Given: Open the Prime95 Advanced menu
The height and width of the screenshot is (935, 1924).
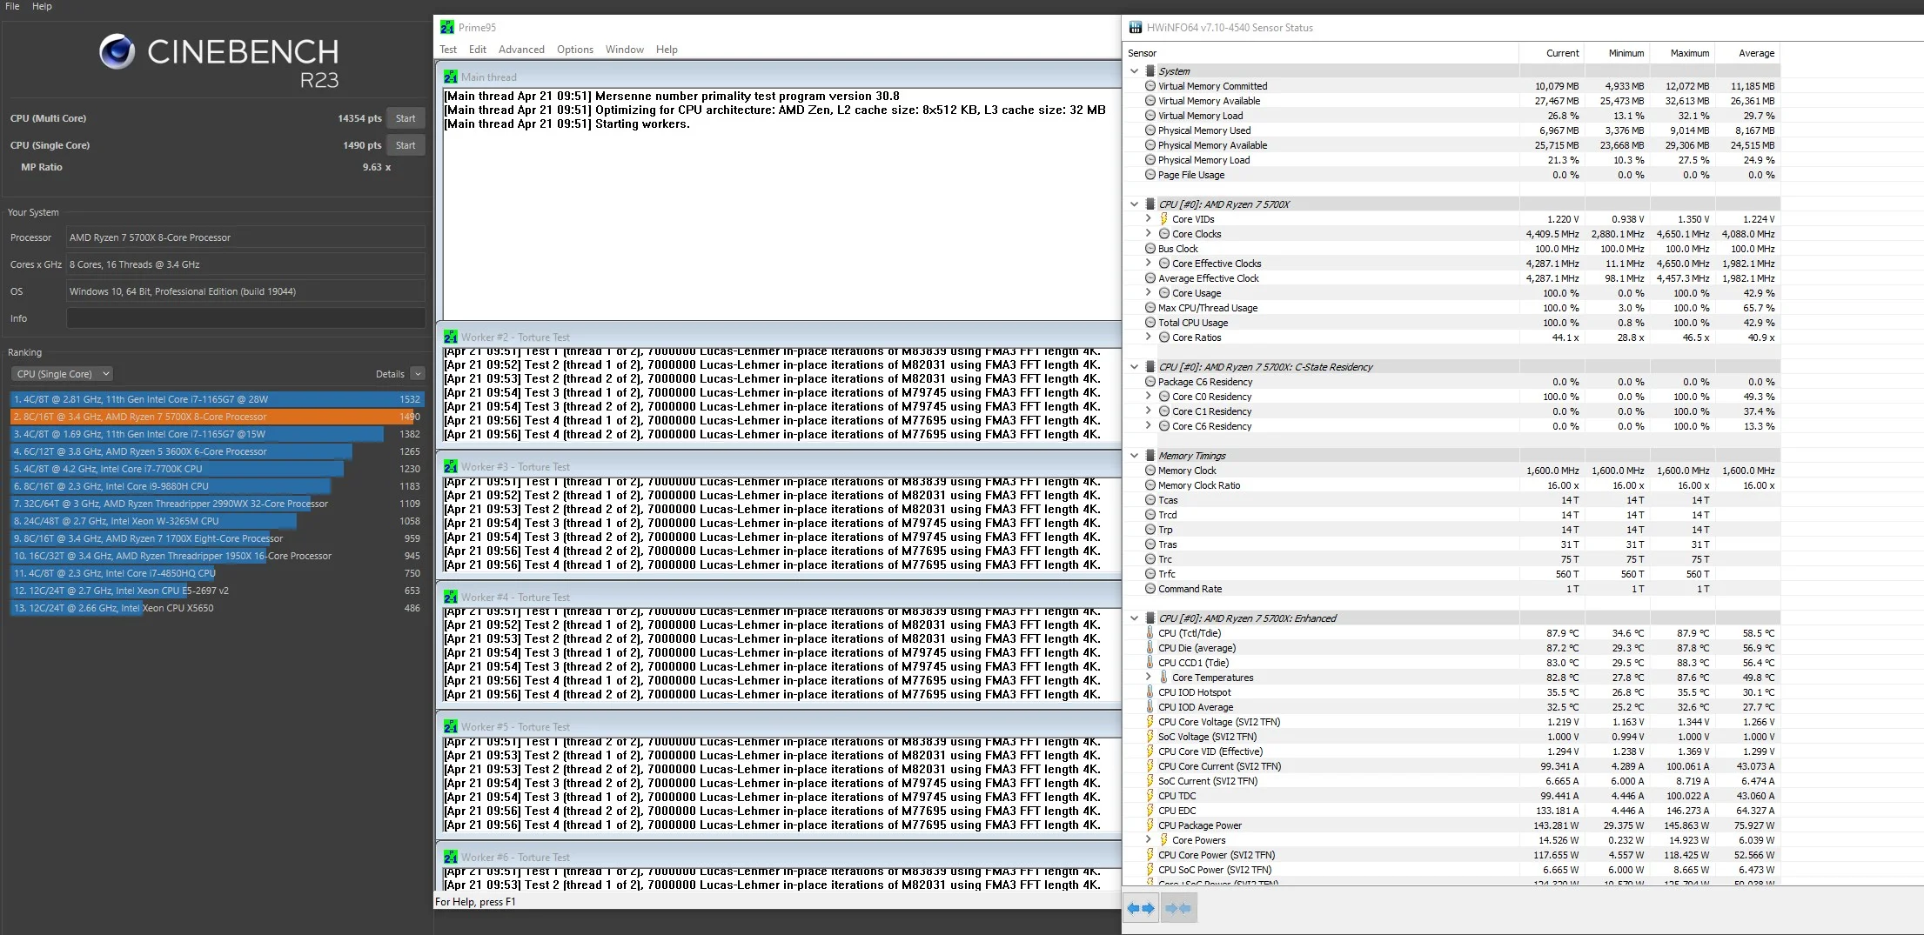Looking at the screenshot, I should pos(521,50).
